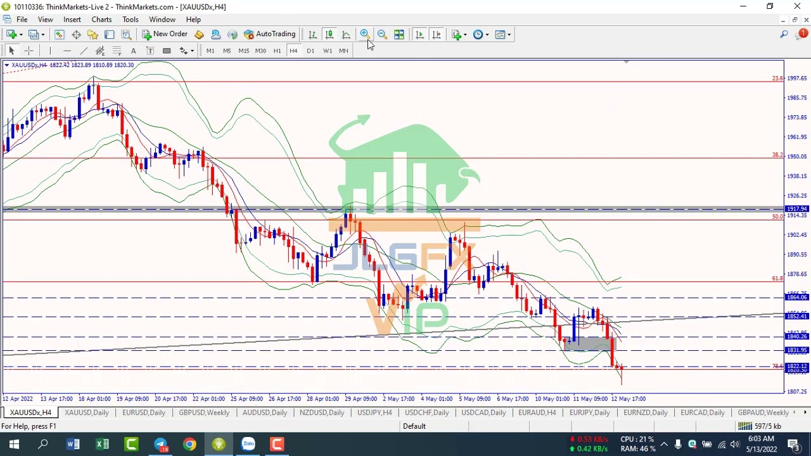Select the Vertical Line tool
This screenshot has width=811, height=456.
tap(50, 51)
